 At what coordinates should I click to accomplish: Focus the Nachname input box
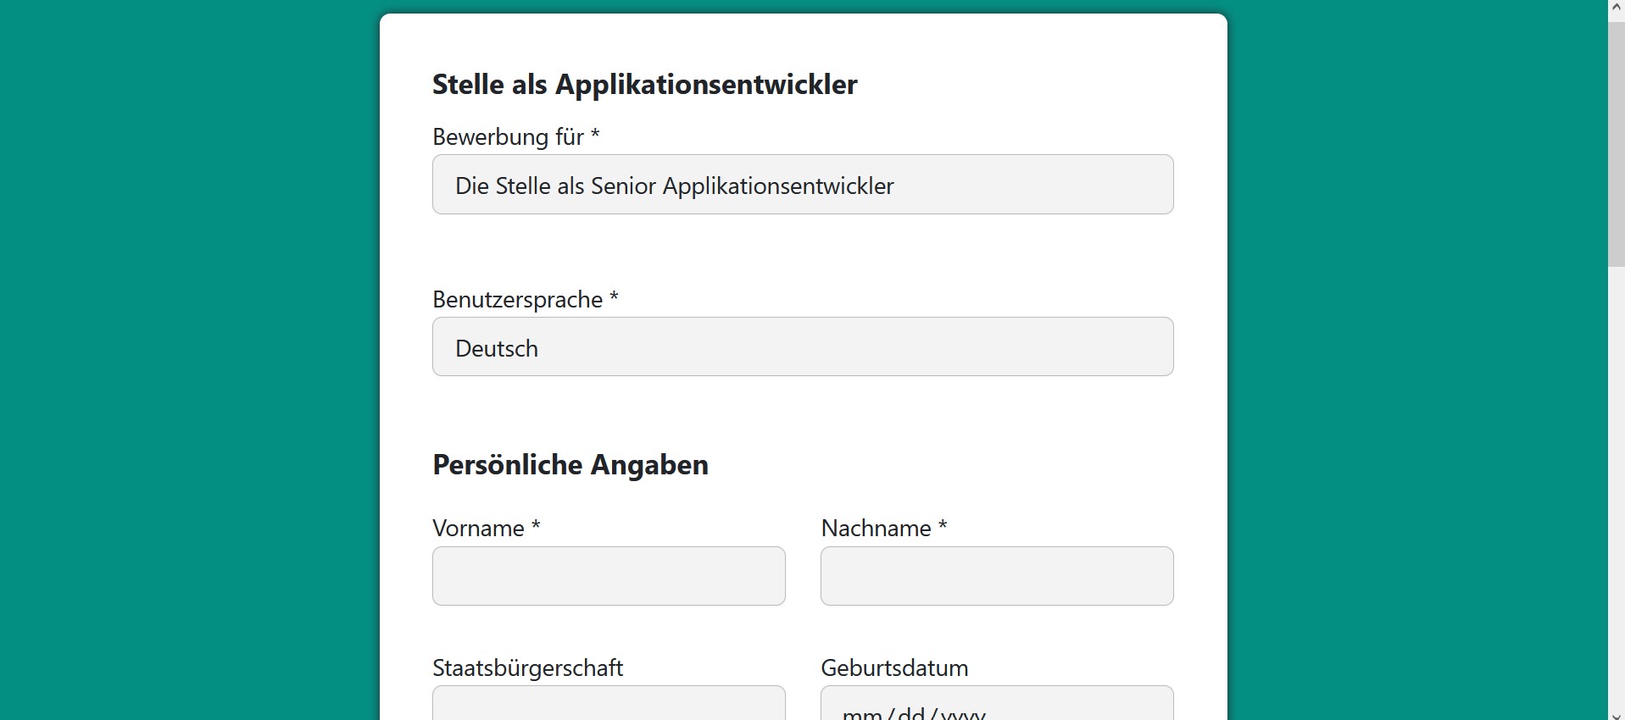coord(996,576)
